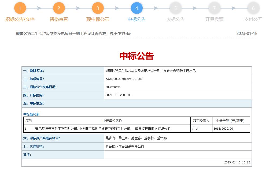Select the 中标公告 step label
This screenshot has width=269, height=172.
[137, 19]
